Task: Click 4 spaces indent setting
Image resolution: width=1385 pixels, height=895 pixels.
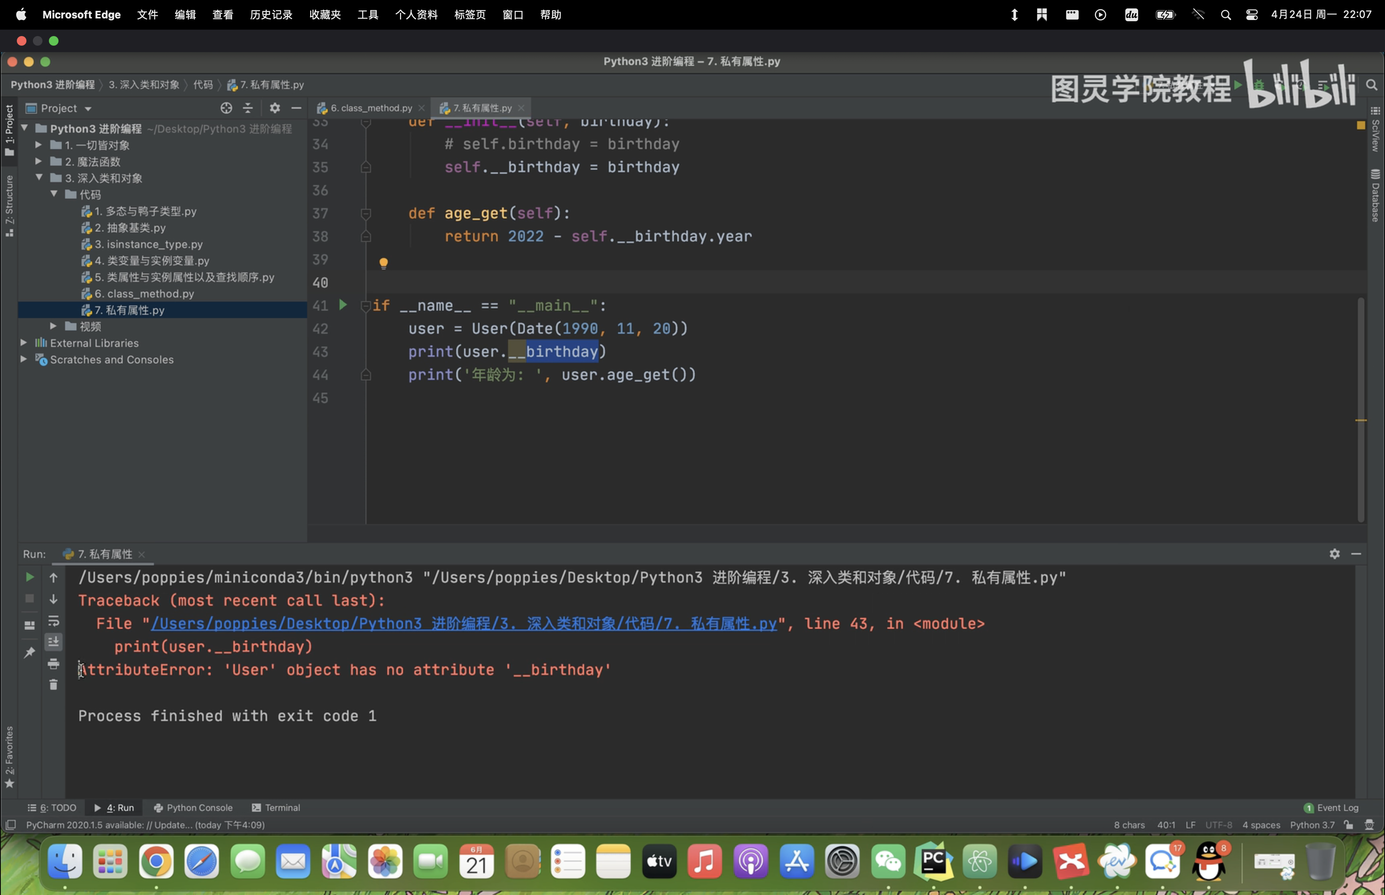Action: pyautogui.click(x=1261, y=824)
